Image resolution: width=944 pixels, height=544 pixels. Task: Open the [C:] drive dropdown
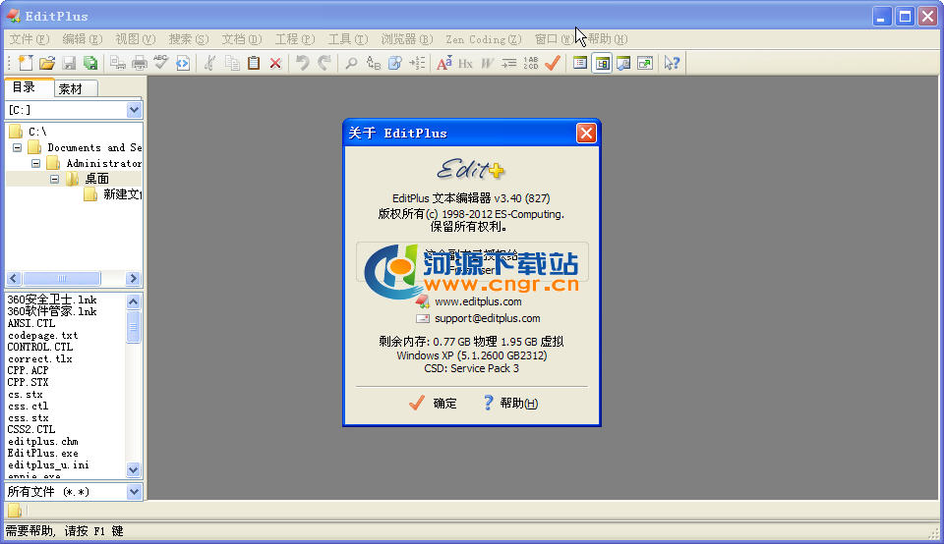(x=134, y=110)
